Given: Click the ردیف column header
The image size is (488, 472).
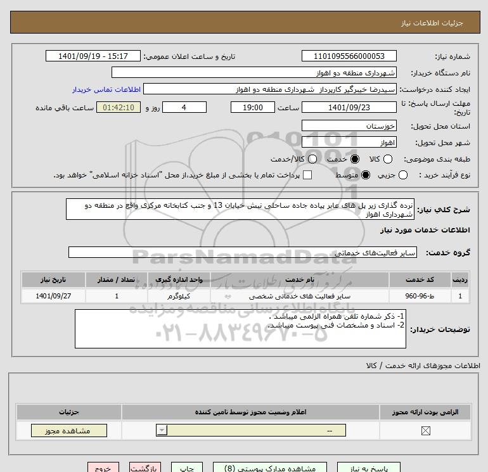Looking at the screenshot, I should 460,279.
